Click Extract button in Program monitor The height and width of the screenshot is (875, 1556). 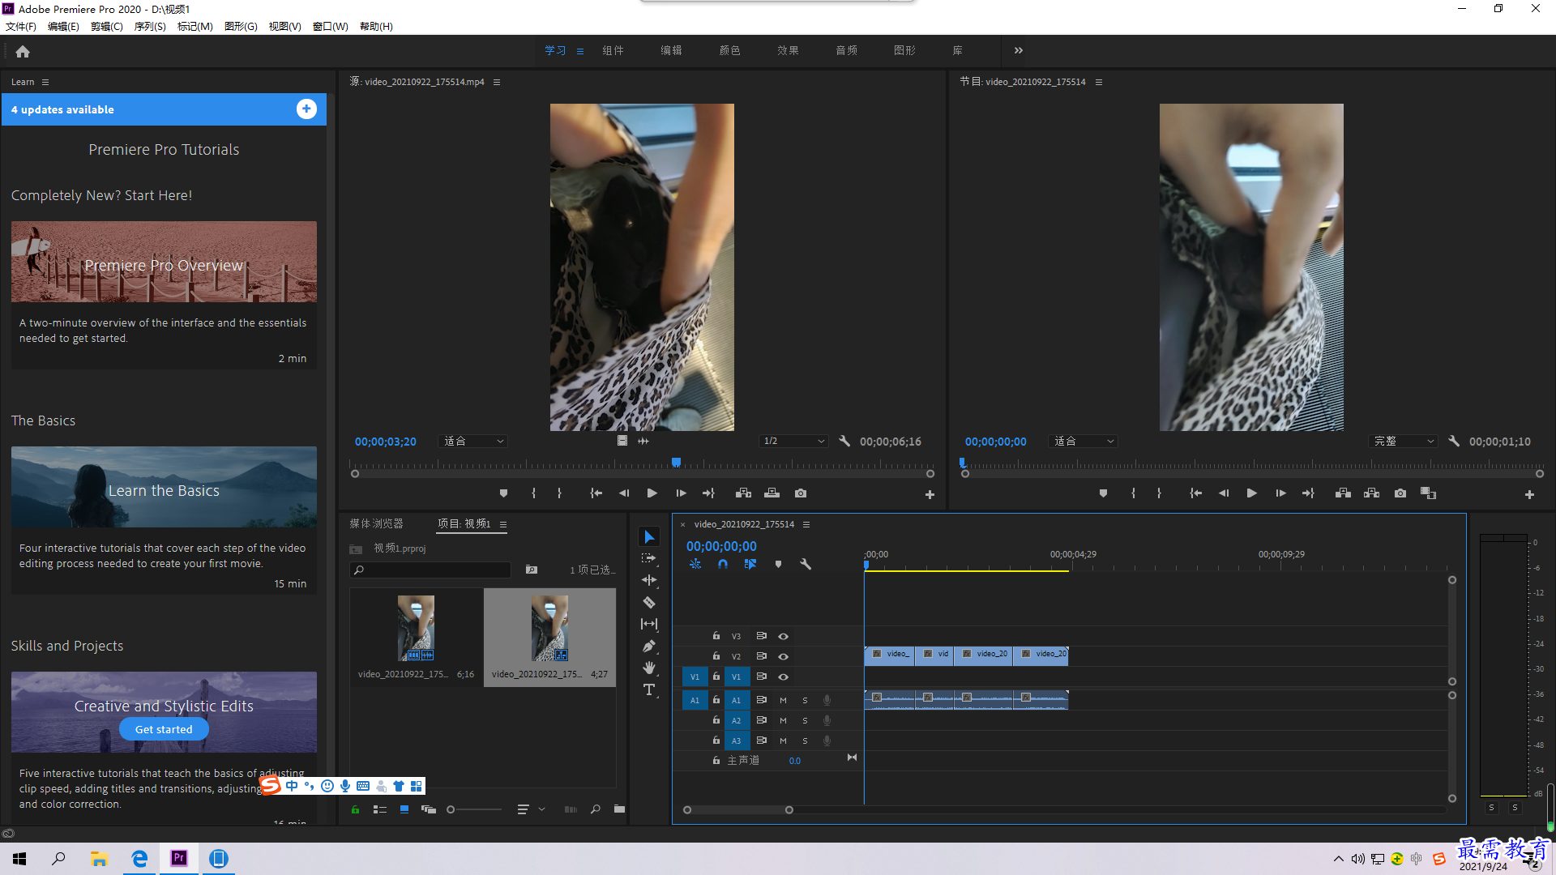point(1371,493)
